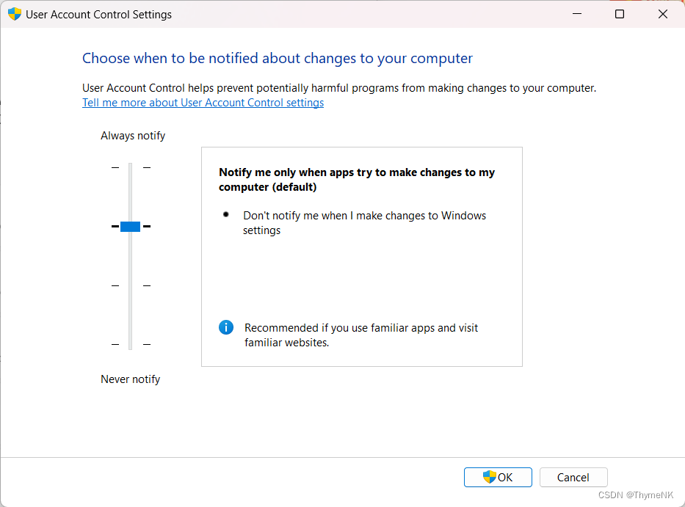Image resolution: width=685 pixels, height=507 pixels.
Task: Click the Cancel button
Action: [573, 477]
